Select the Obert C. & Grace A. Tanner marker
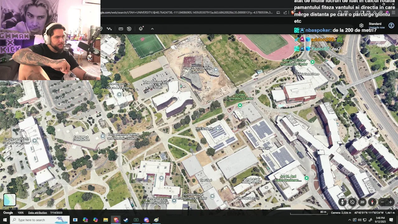 coord(119,94)
